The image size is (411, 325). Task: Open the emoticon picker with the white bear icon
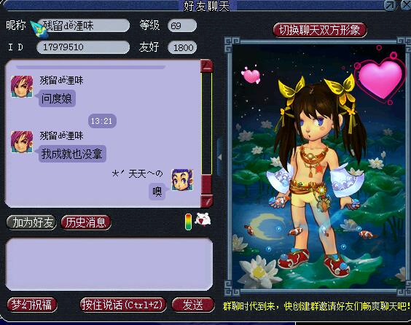click(x=203, y=220)
